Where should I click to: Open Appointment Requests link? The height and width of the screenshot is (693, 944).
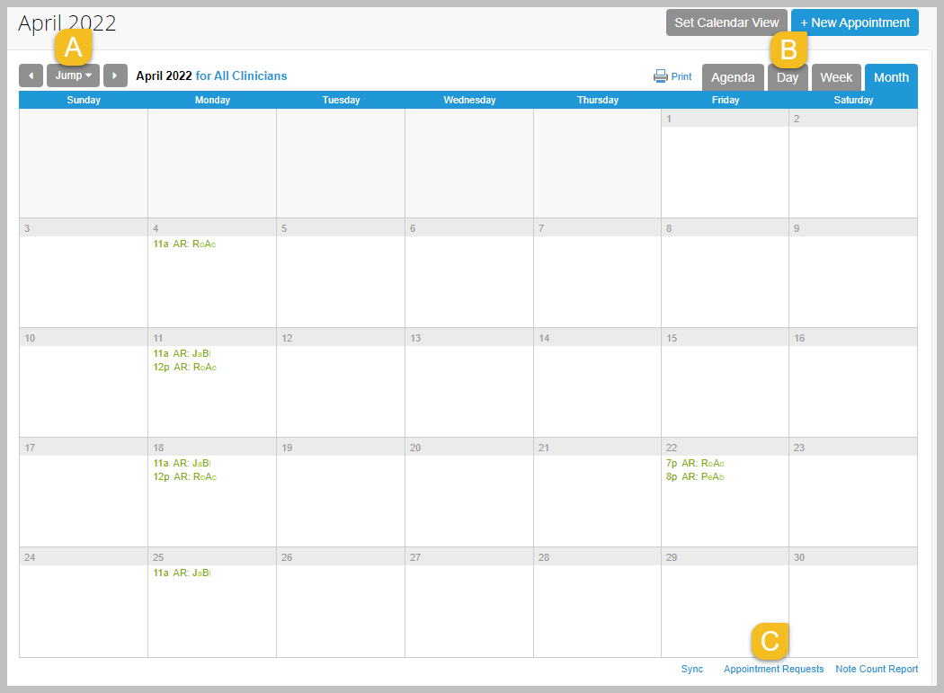tap(773, 669)
